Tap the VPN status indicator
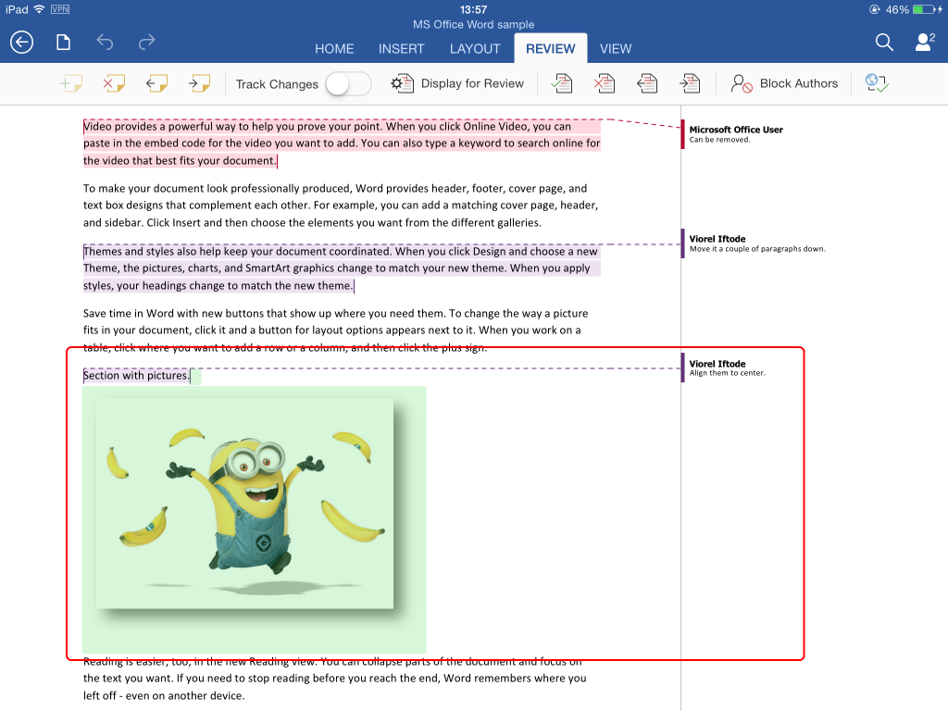This screenshot has width=948, height=711. (60, 9)
